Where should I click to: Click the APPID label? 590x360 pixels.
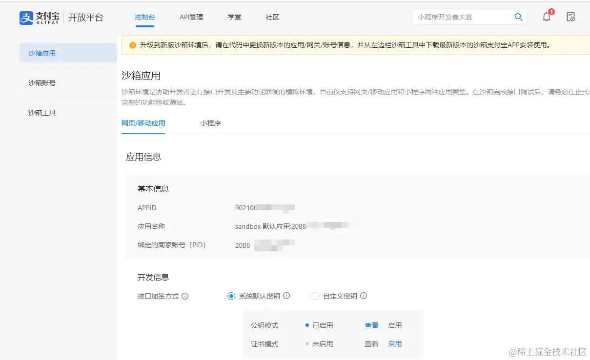click(147, 208)
